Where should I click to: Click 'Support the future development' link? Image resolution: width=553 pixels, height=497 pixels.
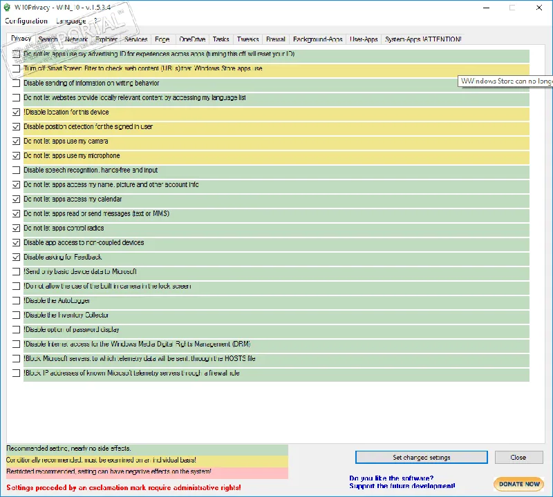click(x=402, y=486)
